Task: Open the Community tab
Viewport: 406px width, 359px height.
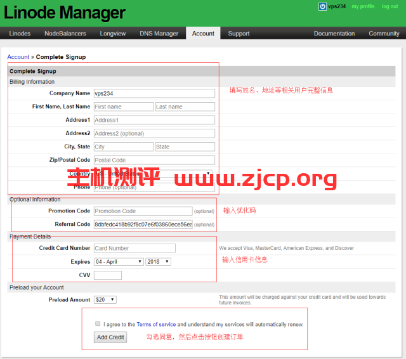Action: [x=384, y=34]
